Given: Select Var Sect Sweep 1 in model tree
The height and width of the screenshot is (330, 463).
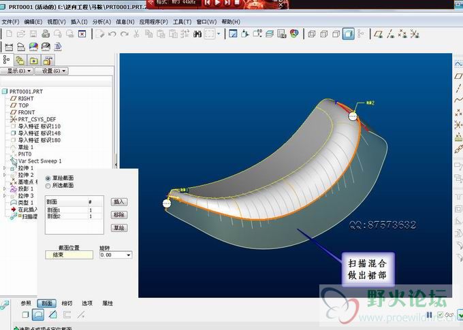Looking at the screenshot, I should pos(39,161).
